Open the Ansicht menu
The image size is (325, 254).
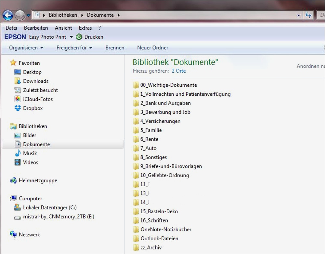(x=63, y=28)
